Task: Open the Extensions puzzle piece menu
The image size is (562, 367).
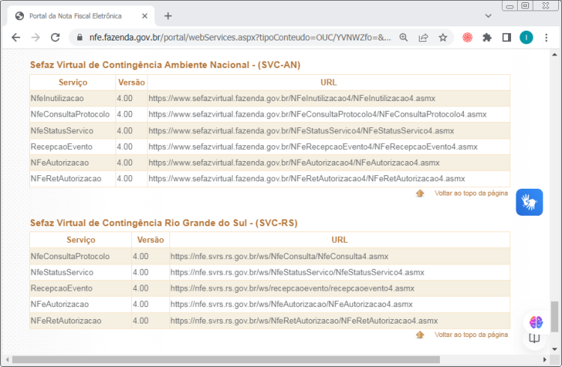Action: pyautogui.click(x=487, y=37)
